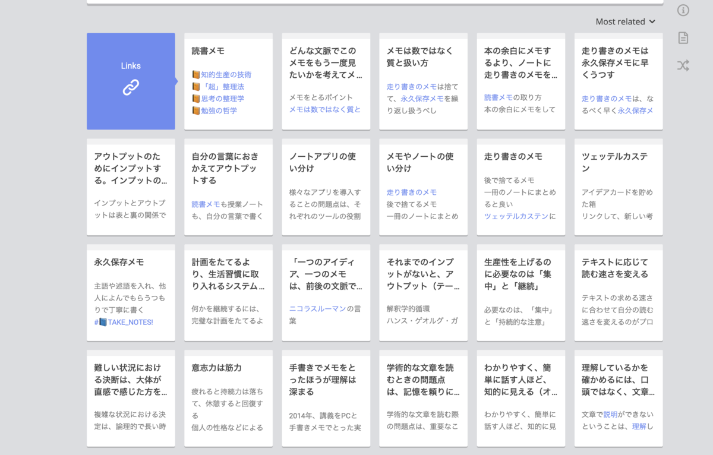Open the ノートアプリの使い分け card
Image resolution: width=713 pixels, height=455 pixels.
coord(326,187)
